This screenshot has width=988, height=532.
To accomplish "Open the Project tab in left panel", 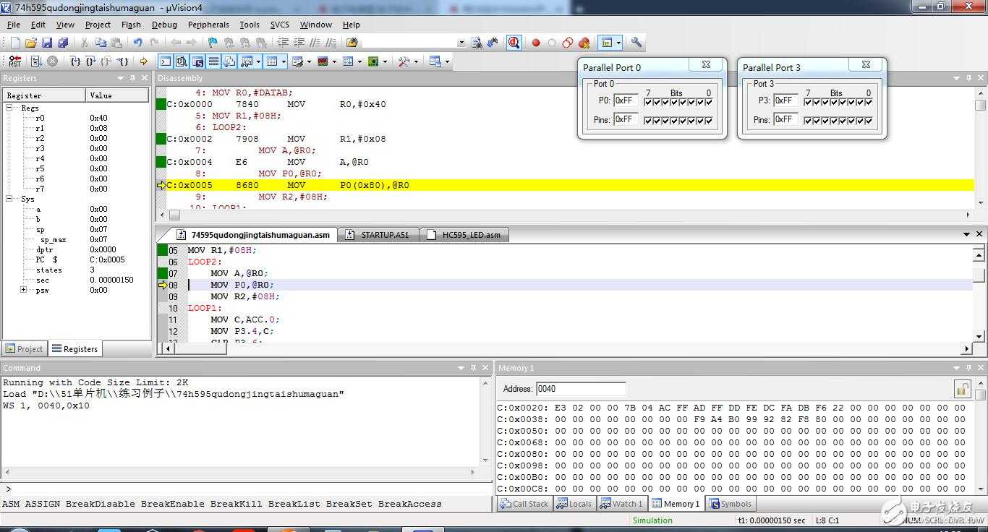I will [25, 348].
